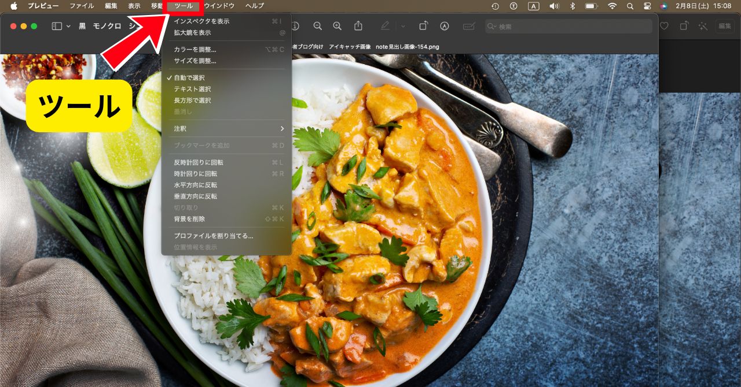
Task: Click the 編集 button in back window
Action: [725, 26]
